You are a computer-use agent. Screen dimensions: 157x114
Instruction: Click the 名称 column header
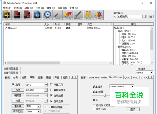[24, 24]
